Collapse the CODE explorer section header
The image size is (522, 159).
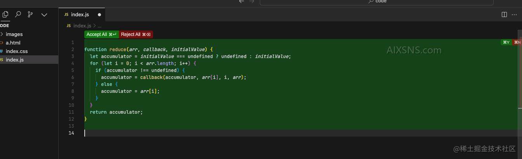pos(5,26)
